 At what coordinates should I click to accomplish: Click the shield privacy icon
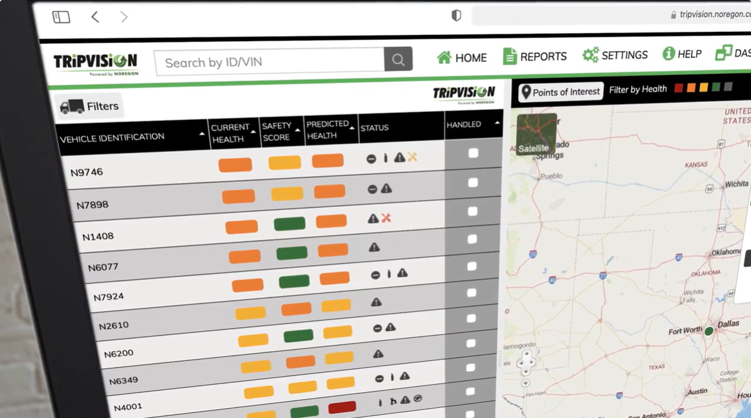tap(457, 16)
